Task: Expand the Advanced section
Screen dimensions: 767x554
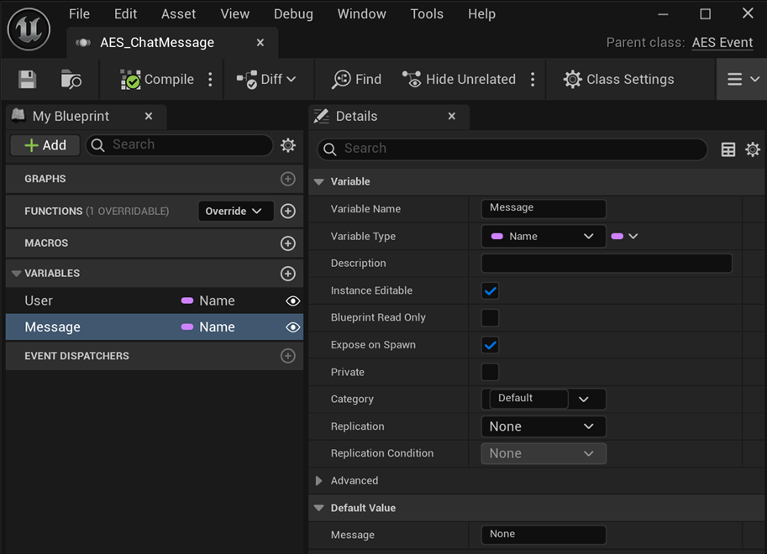Action: (319, 481)
